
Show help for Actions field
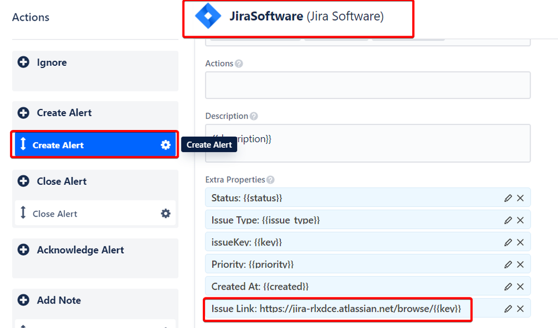pyautogui.click(x=239, y=64)
